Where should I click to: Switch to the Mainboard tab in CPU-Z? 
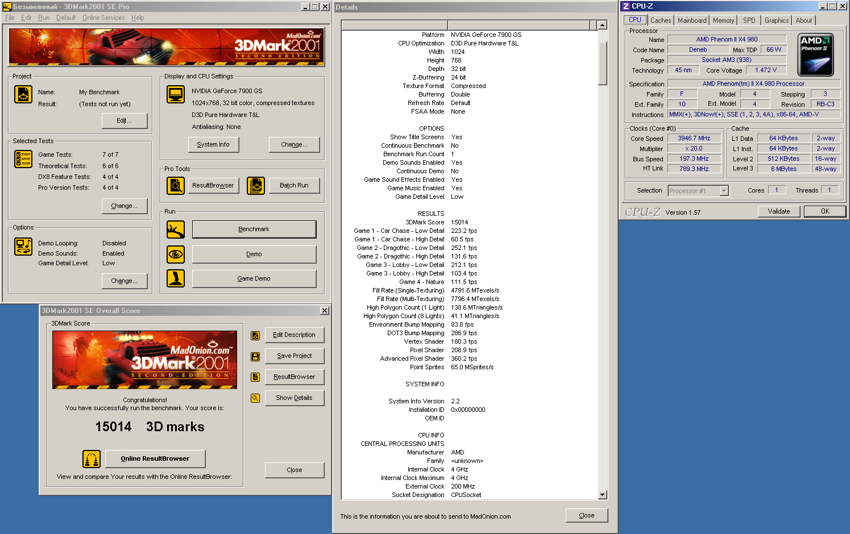pyautogui.click(x=692, y=20)
